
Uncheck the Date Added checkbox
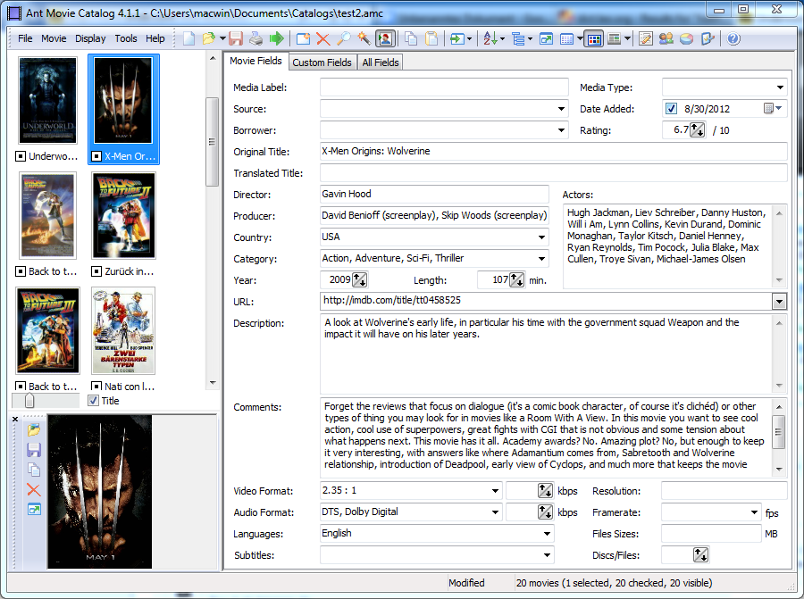coord(671,109)
